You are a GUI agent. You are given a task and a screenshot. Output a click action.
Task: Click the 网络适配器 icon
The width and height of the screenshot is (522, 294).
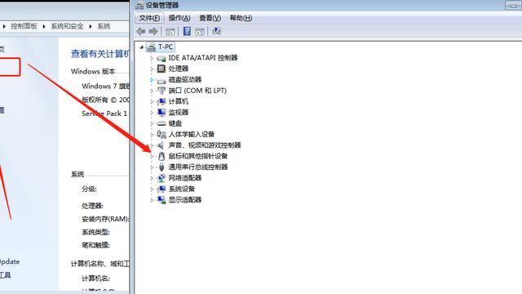point(161,178)
